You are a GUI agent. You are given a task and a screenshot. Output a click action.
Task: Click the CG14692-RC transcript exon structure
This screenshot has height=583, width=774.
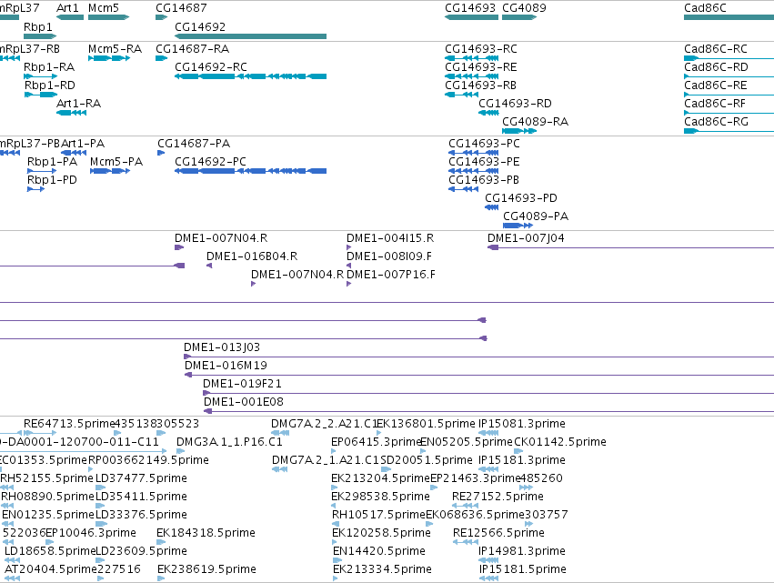coord(251,76)
